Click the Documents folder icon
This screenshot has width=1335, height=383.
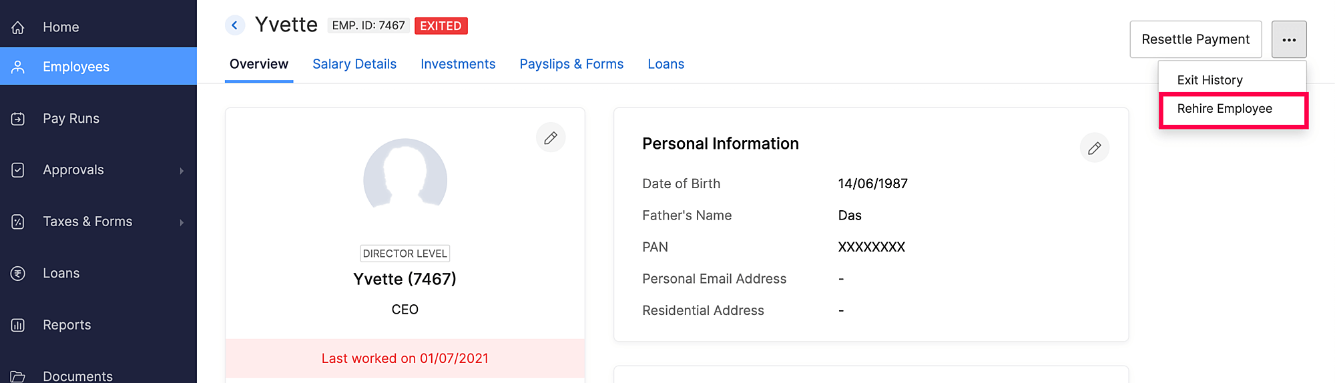(x=18, y=376)
